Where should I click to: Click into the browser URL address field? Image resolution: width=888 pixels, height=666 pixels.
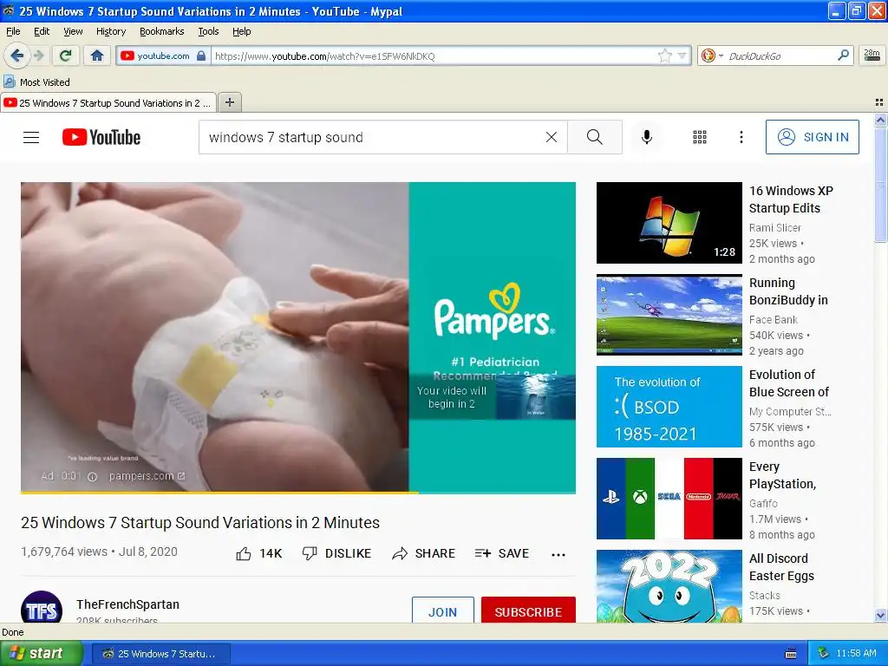(434, 55)
